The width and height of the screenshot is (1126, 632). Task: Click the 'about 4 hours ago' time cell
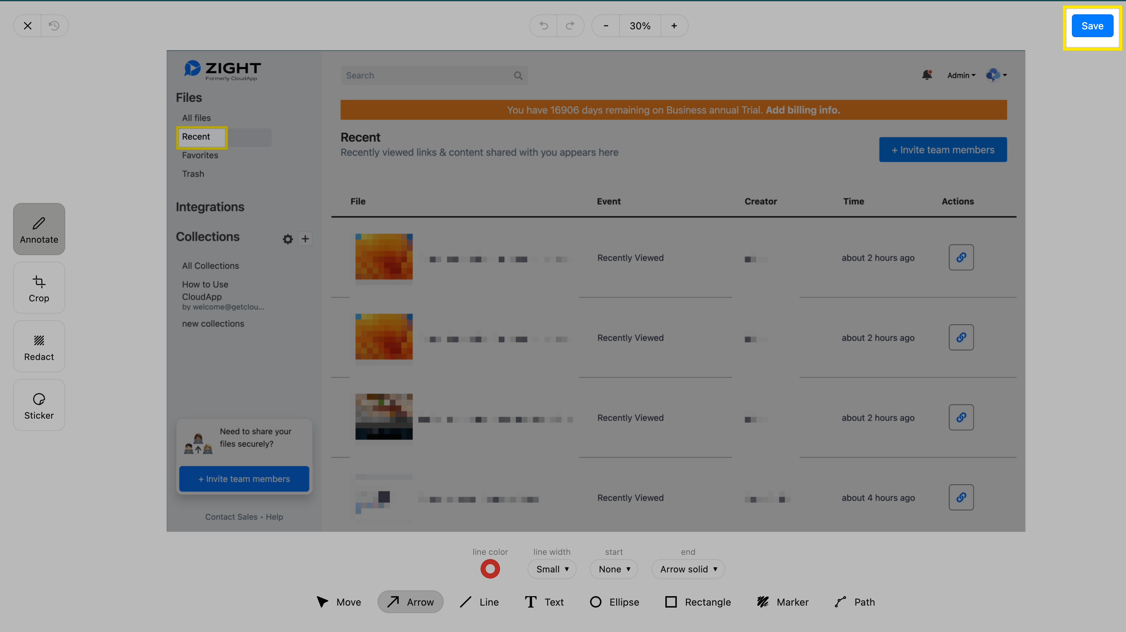(878, 498)
